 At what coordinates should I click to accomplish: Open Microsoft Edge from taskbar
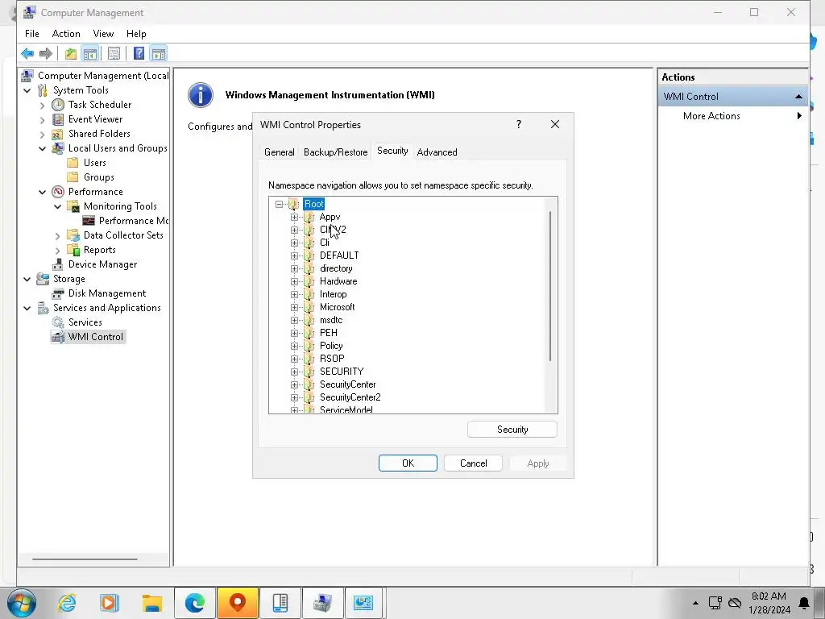[x=195, y=603]
